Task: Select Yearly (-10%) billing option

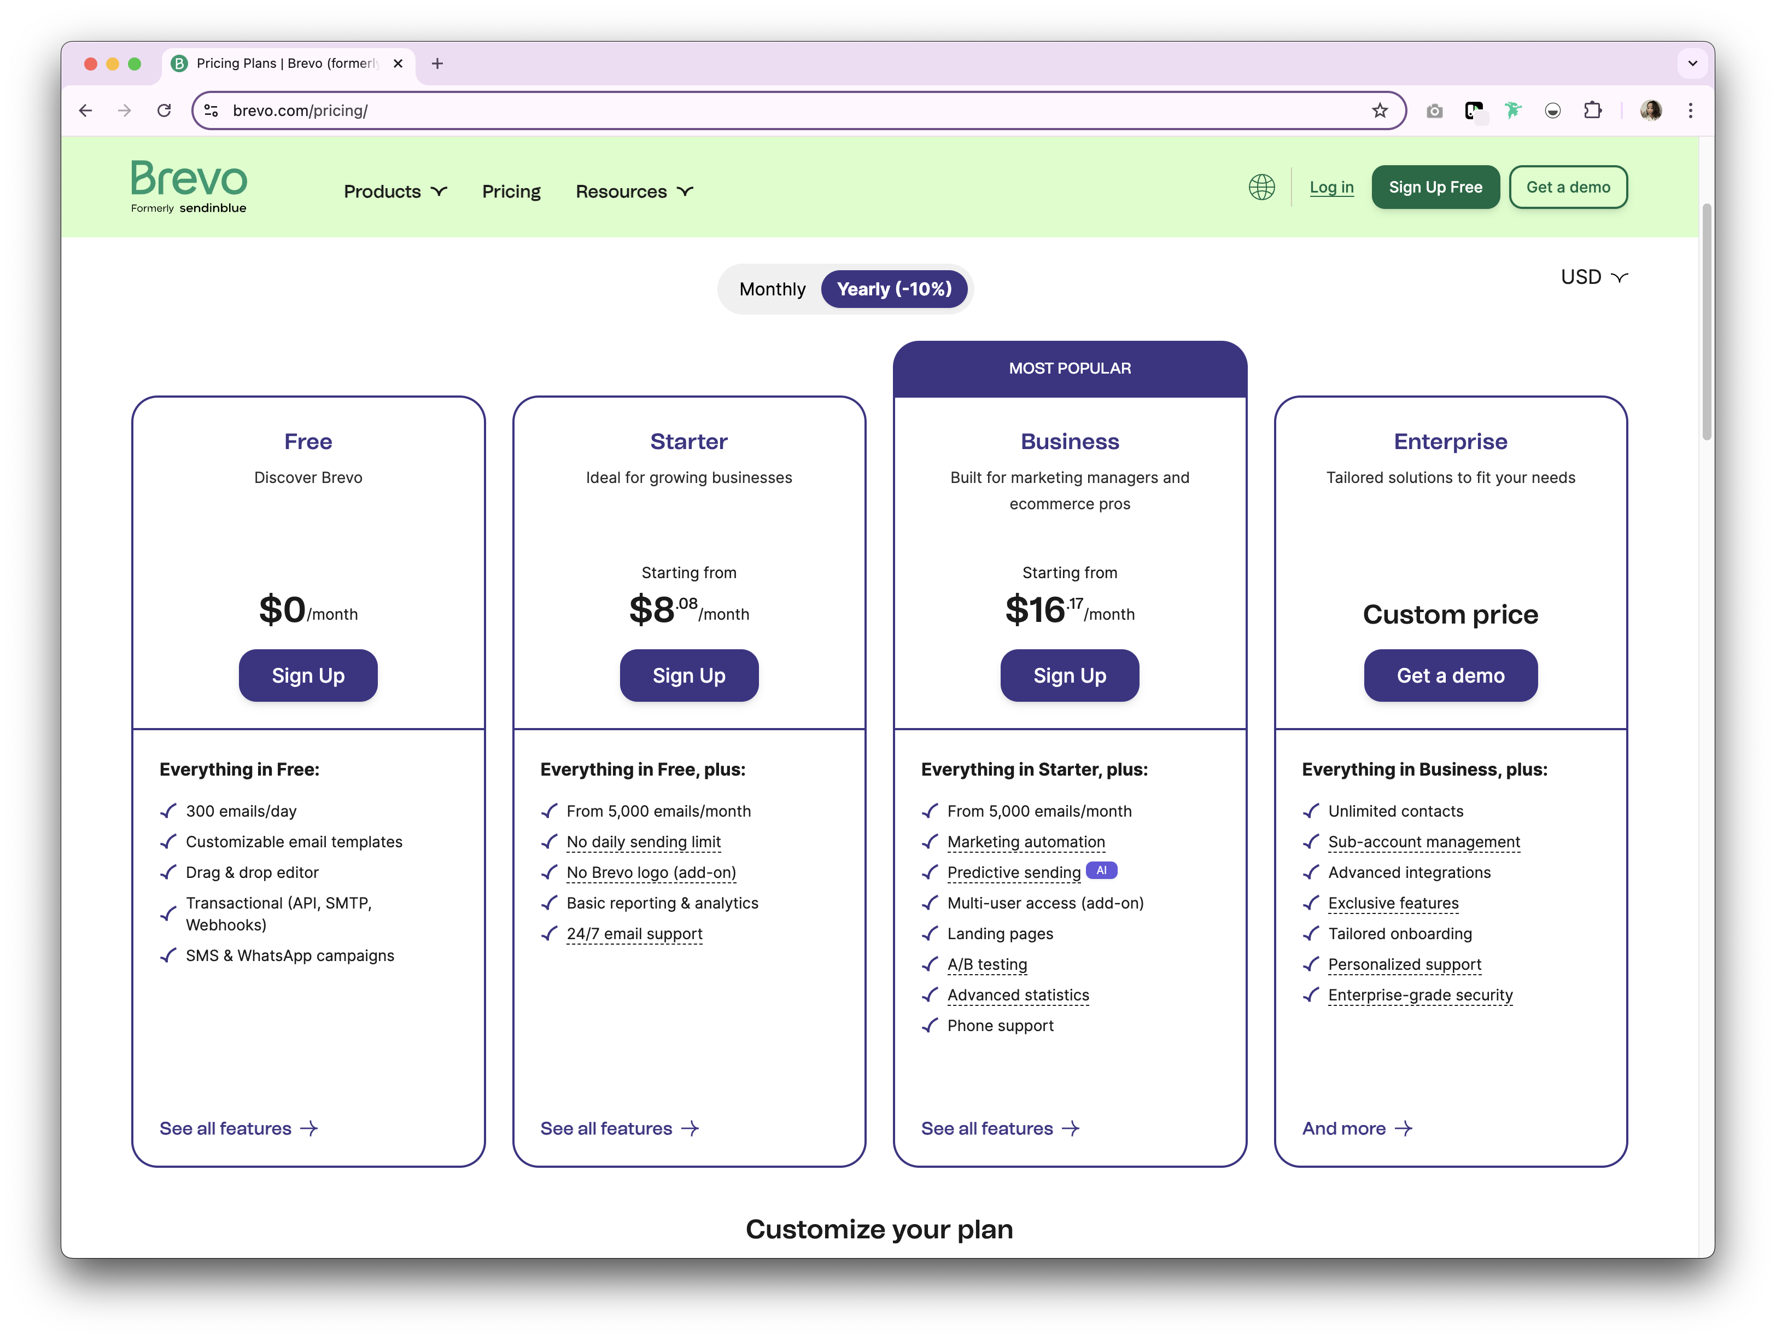Action: (x=893, y=289)
